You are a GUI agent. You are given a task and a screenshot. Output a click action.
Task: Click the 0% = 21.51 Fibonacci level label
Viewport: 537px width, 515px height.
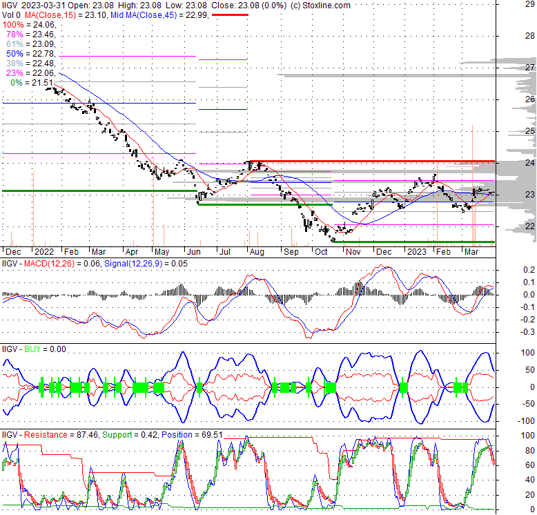tap(32, 83)
